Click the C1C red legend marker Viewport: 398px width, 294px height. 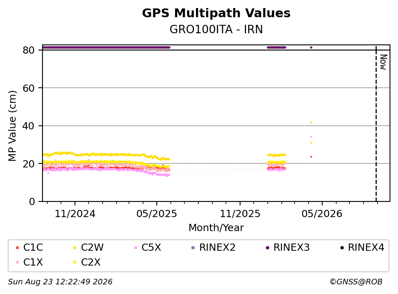[x=17, y=248]
